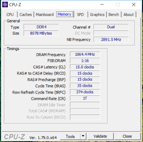Viewport: 143px width, 142px height.
Task: Click the memory Type field showing DDR4
Action: coord(41,27)
